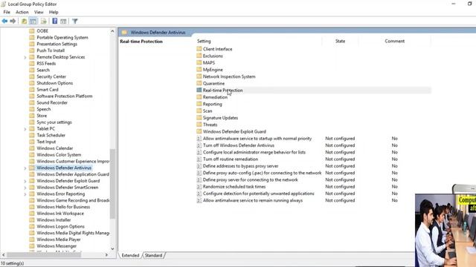Viewport: 476px width, 267px height.
Task: Expand the Tablet PC tree node
Action: tap(25, 128)
